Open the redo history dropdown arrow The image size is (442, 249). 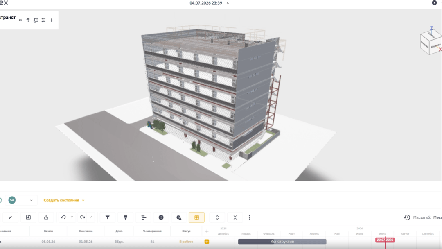click(91, 217)
